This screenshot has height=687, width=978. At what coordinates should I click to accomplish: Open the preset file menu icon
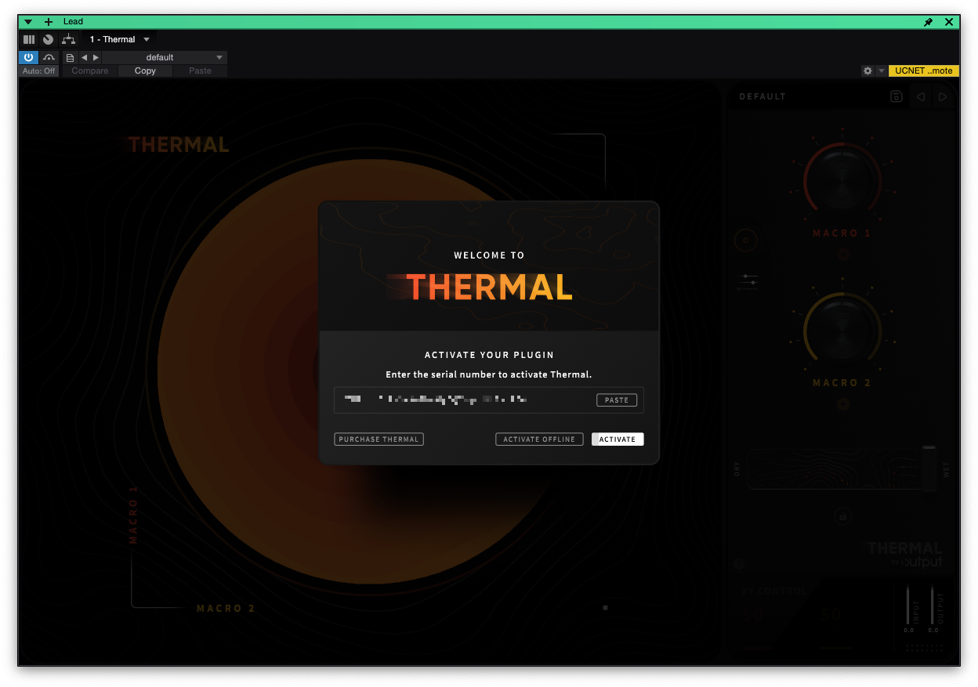click(x=70, y=57)
